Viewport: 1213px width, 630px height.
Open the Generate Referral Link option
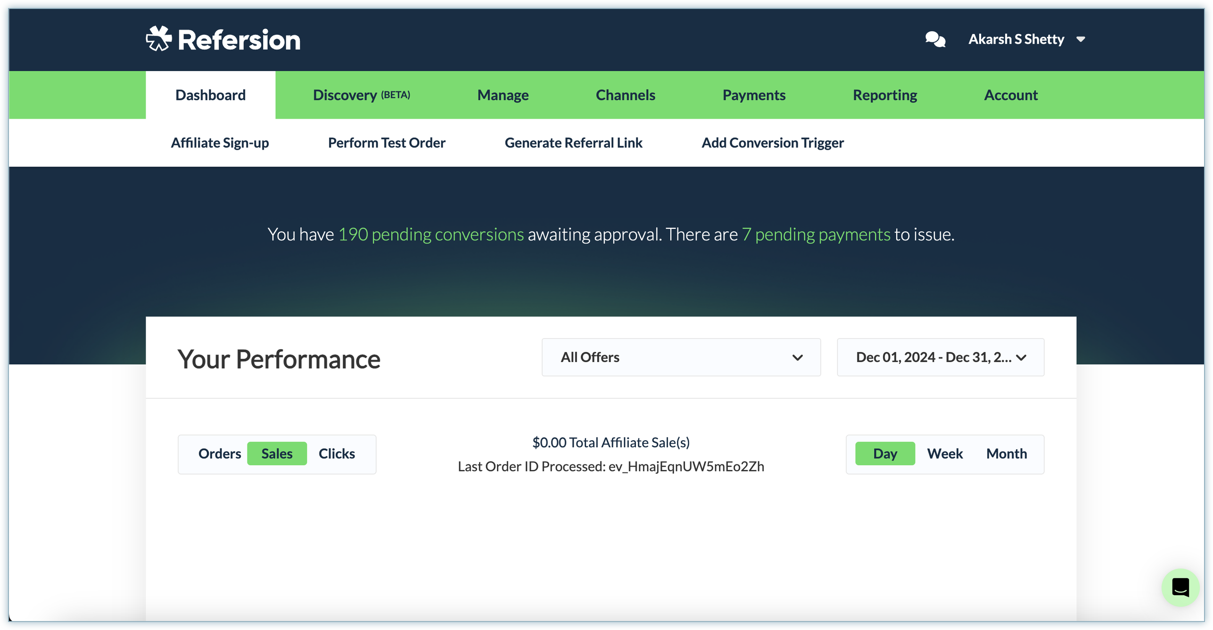point(573,143)
